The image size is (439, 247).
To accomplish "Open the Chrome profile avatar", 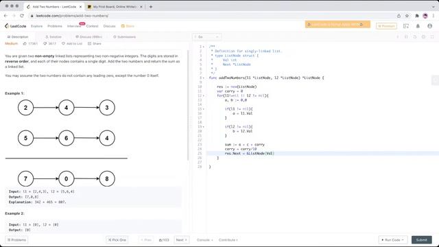I will (x=425, y=16).
